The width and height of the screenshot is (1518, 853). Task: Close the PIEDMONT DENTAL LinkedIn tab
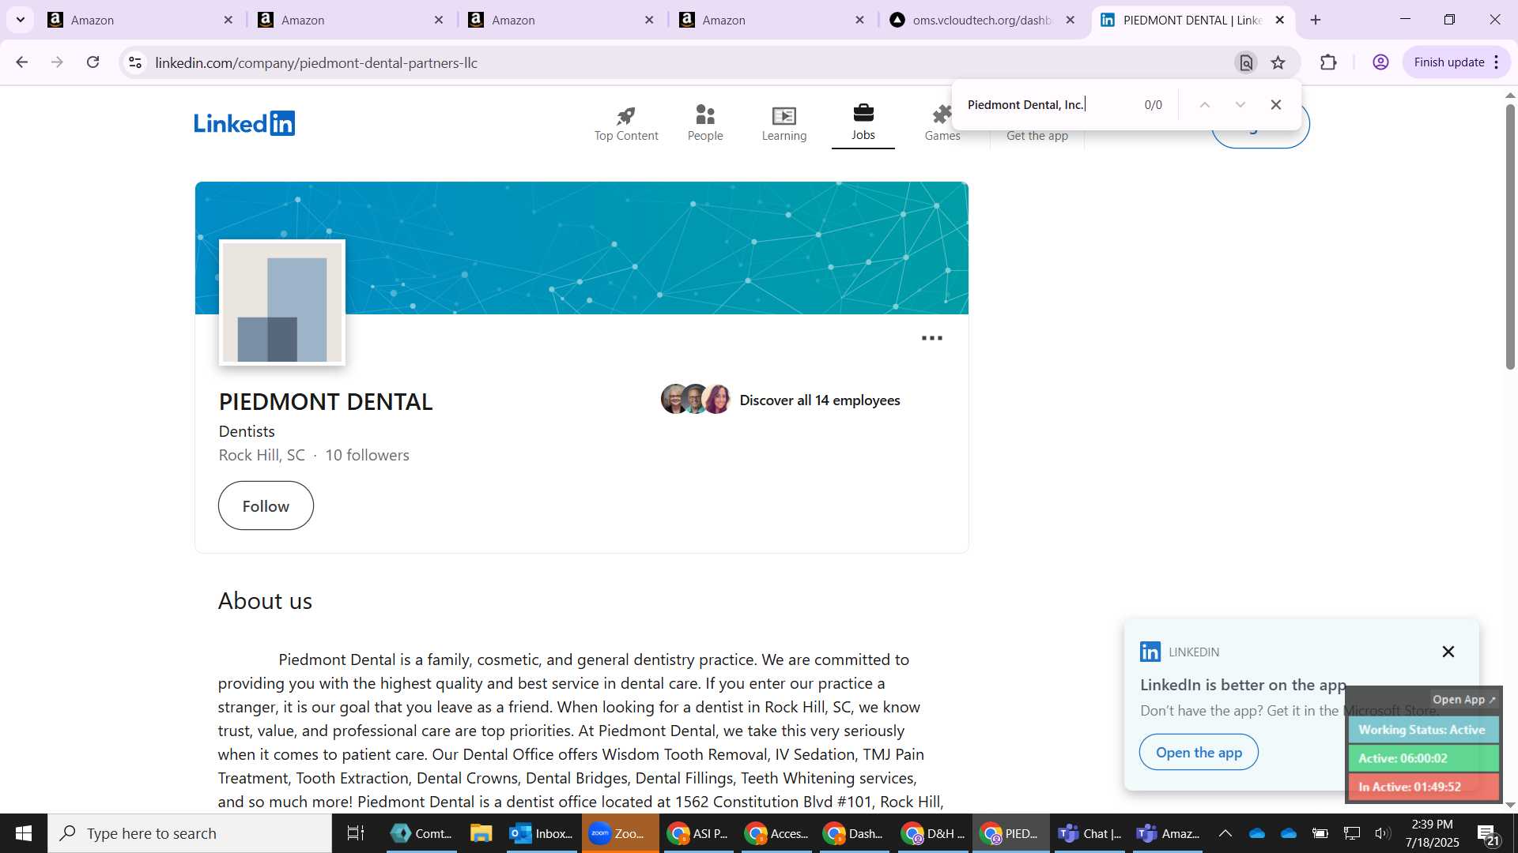tap(1280, 20)
